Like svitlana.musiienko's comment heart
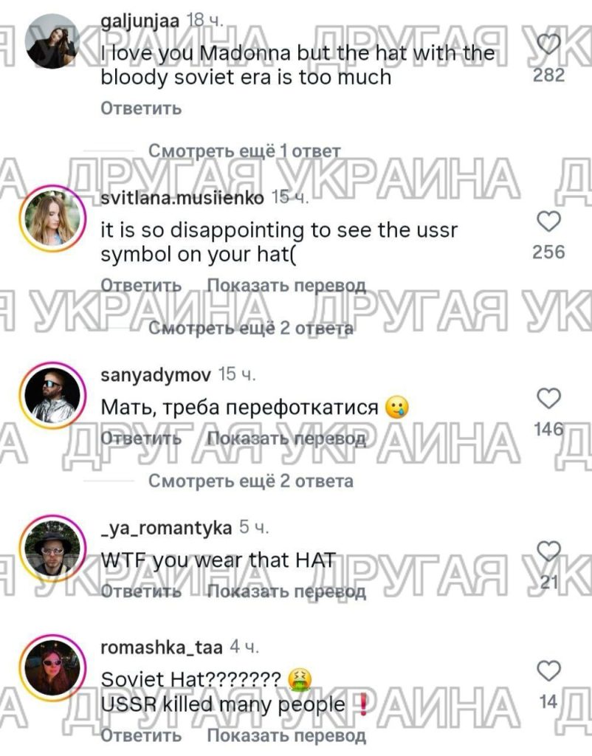Viewport: 592px width, 756px height. [548, 221]
